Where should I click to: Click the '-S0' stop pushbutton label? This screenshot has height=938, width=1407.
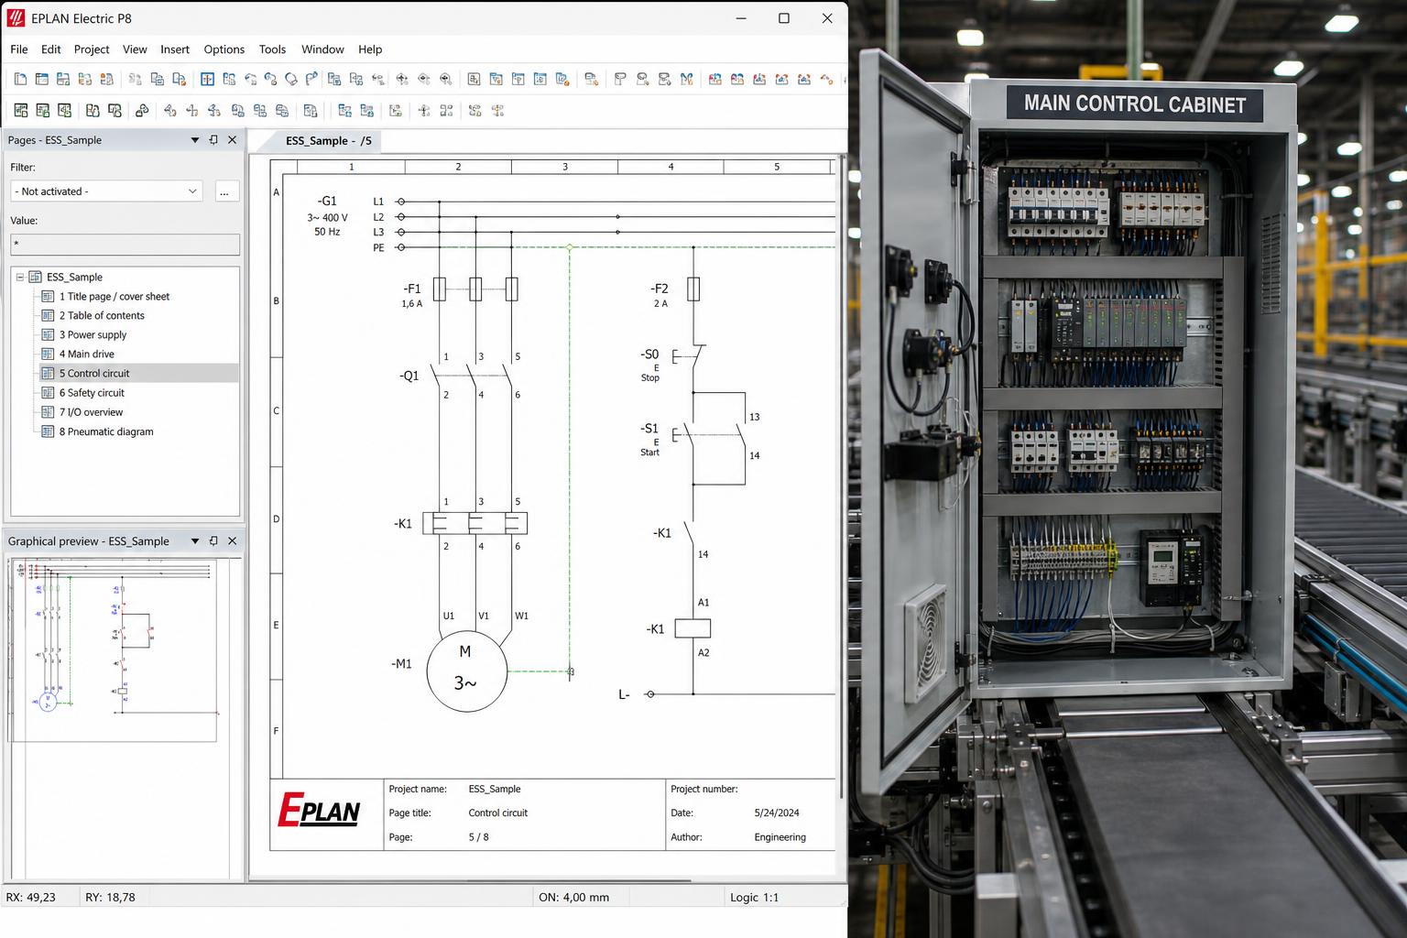click(x=649, y=354)
